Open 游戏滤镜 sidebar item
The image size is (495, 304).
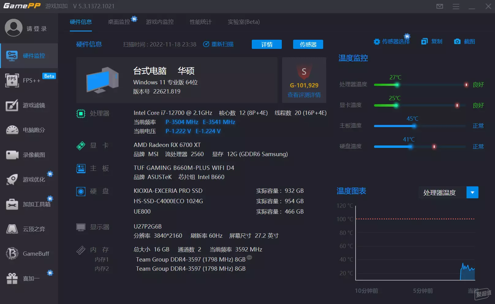(29, 105)
